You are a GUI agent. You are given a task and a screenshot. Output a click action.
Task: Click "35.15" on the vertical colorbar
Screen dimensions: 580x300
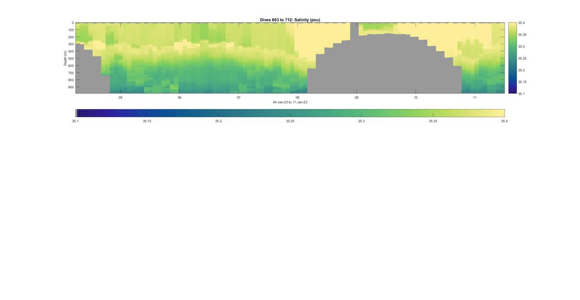point(522,82)
